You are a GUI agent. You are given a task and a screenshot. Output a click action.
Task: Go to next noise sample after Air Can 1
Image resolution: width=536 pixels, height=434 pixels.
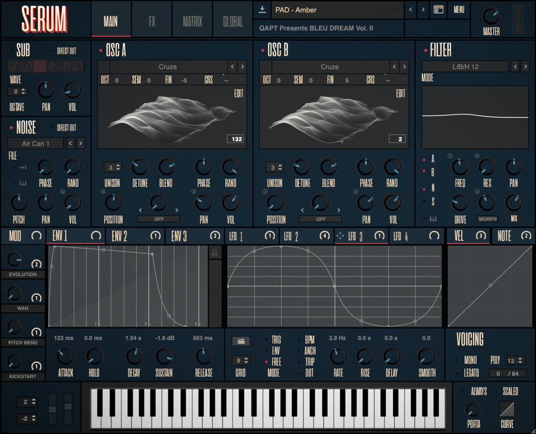click(81, 143)
